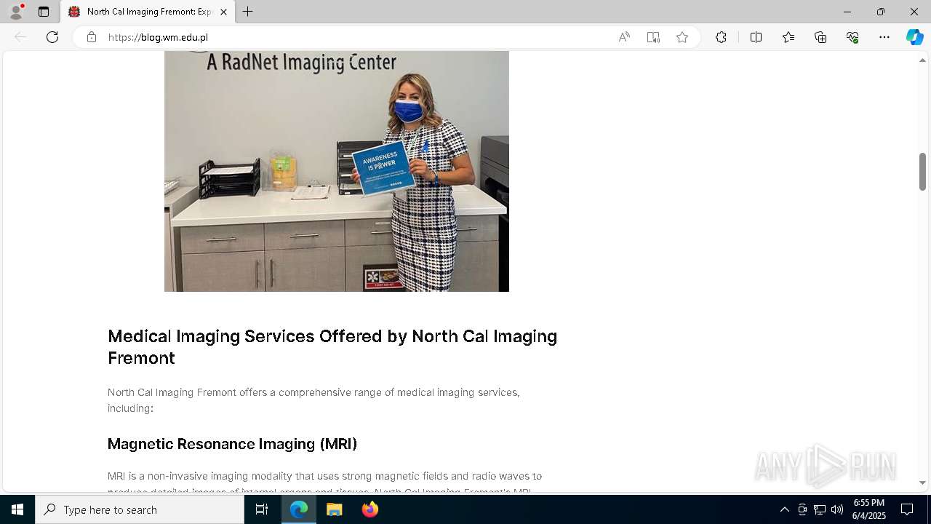Open the browser profile icon

pyautogui.click(x=16, y=12)
